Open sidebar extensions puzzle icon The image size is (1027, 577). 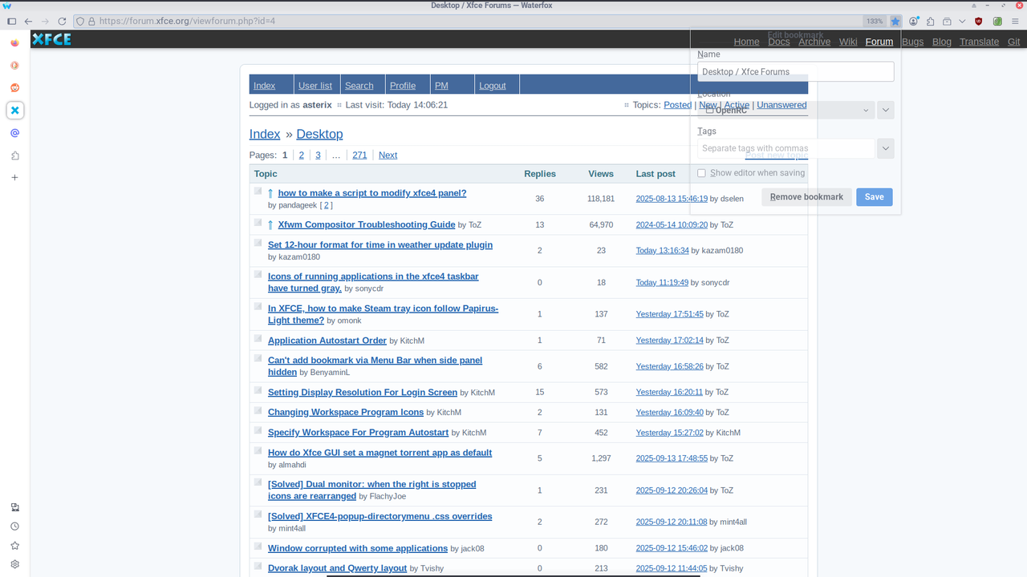pyautogui.click(x=14, y=155)
